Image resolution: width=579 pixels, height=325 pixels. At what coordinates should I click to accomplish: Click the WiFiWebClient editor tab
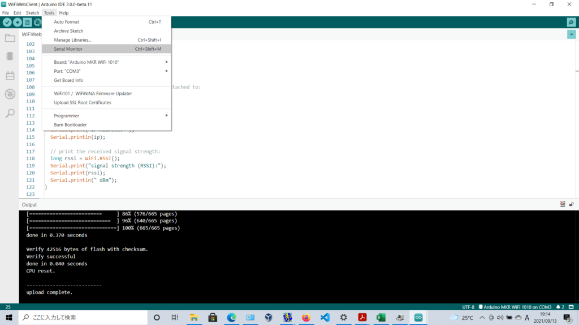click(32, 34)
